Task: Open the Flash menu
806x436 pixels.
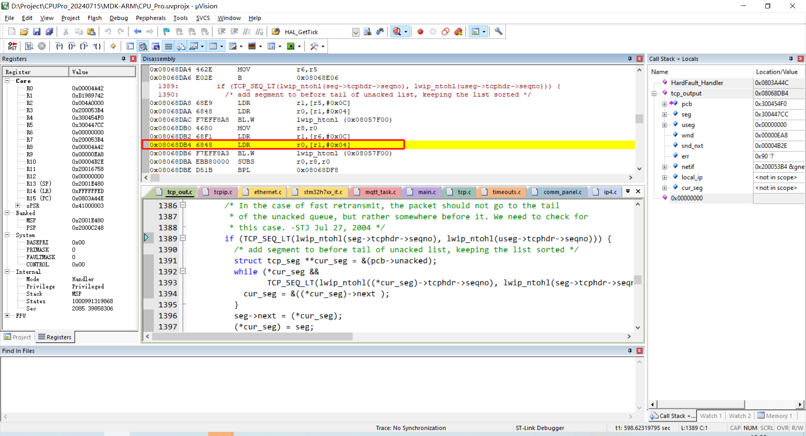Action: coord(94,18)
